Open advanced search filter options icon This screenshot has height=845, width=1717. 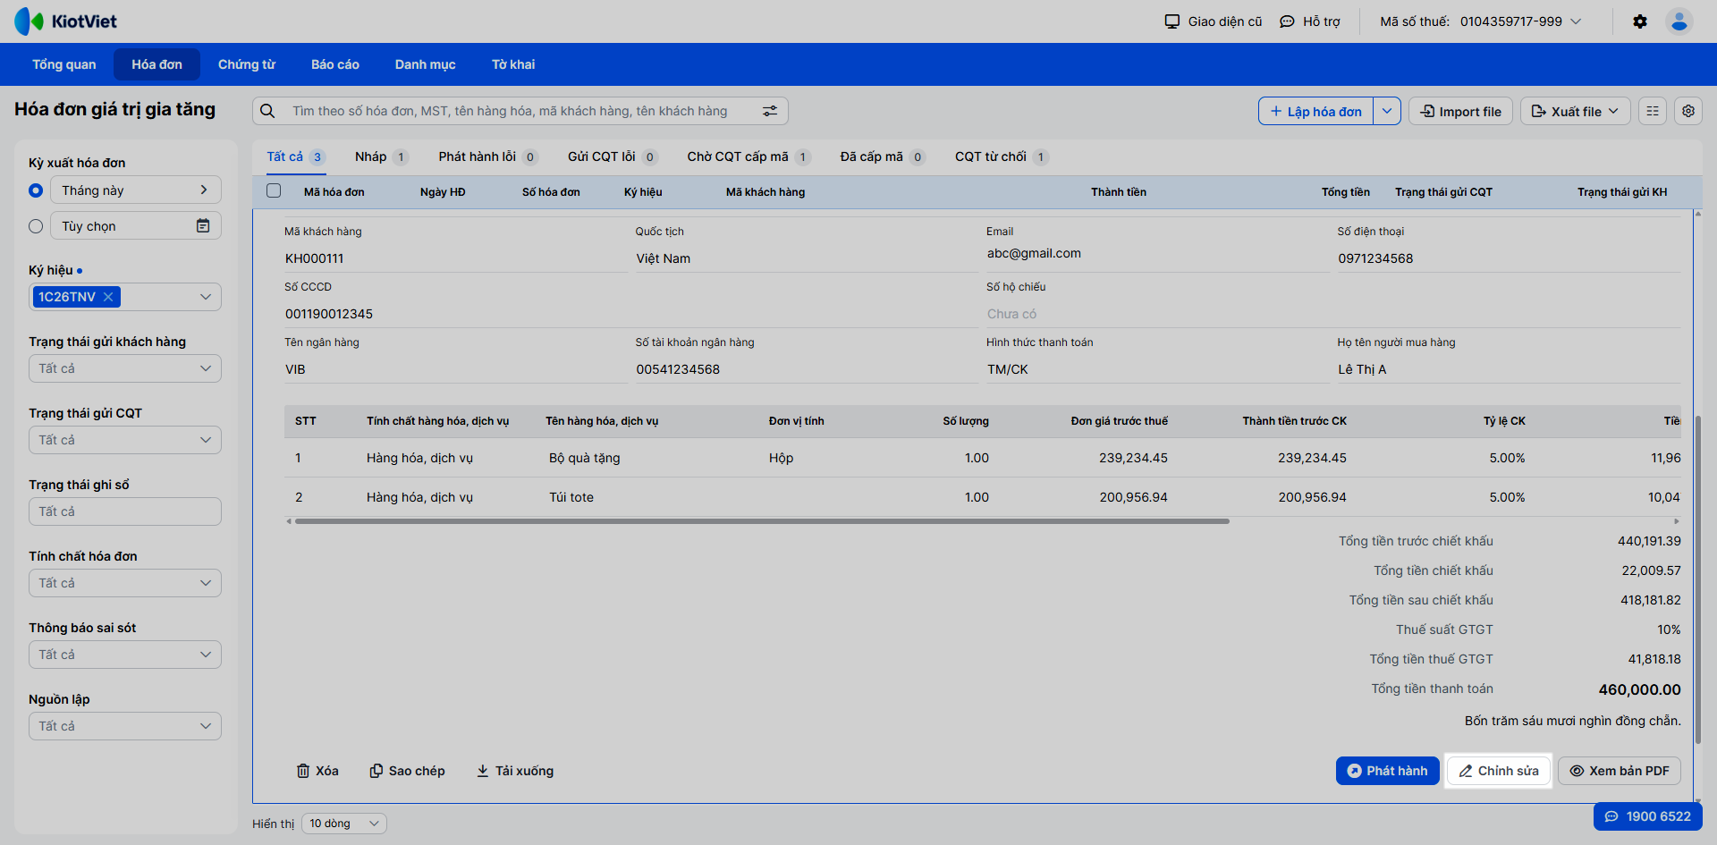[770, 111]
